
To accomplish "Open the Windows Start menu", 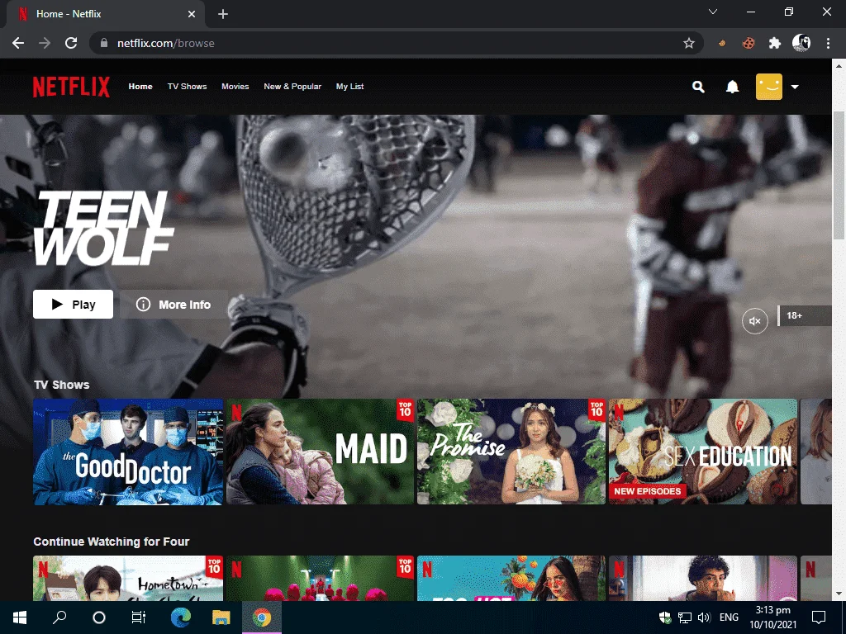I will 20,617.
